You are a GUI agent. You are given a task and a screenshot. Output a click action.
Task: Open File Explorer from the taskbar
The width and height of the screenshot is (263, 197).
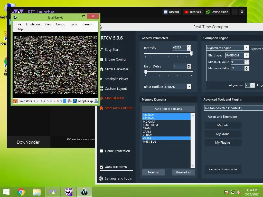click(x=36, y=192)
